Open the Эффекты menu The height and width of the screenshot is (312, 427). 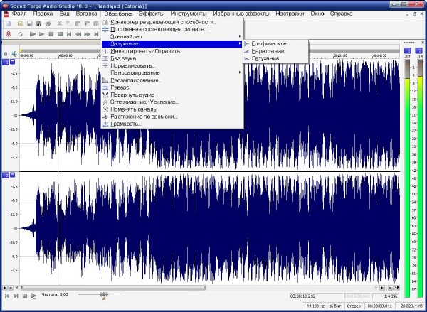point(151,14)
